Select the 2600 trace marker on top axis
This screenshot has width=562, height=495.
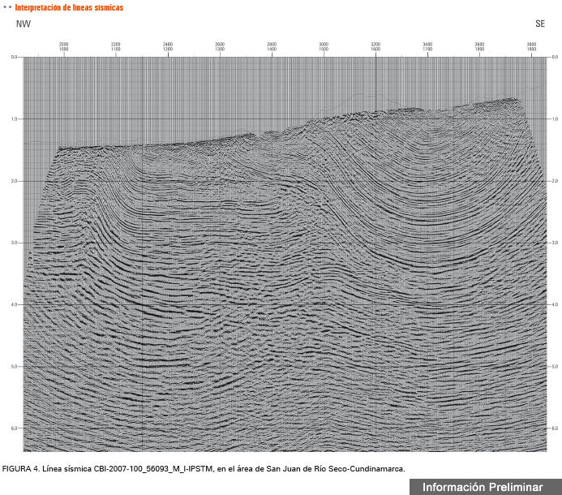coord(220,44)
